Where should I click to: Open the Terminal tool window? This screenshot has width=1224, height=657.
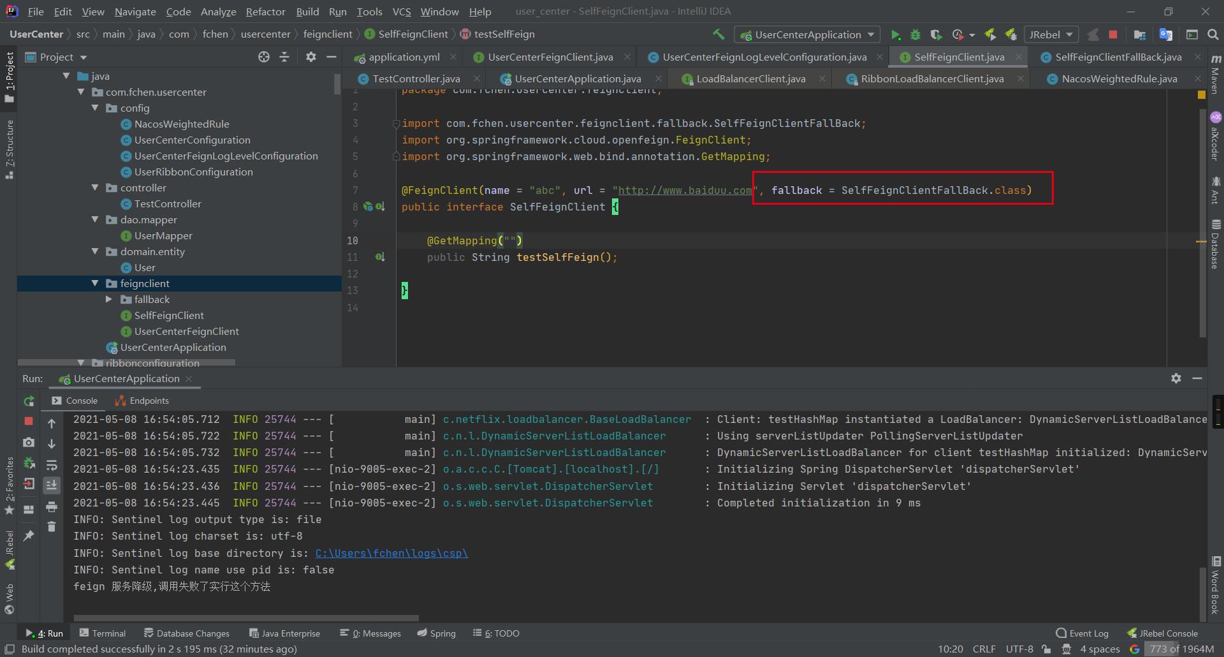103,633
